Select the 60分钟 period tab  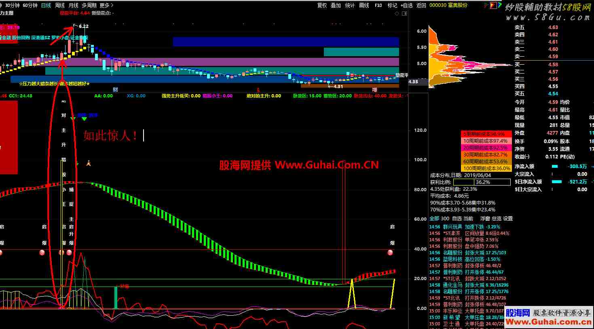click(30, 5)
